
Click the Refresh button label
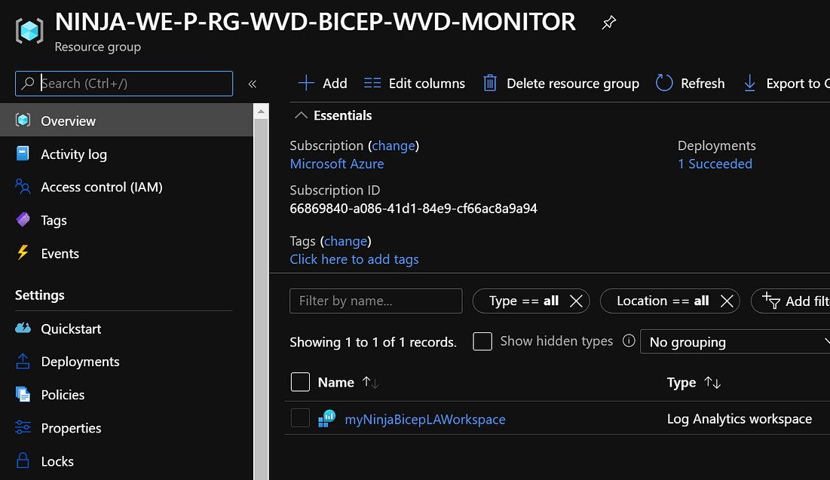click(703, 83)
